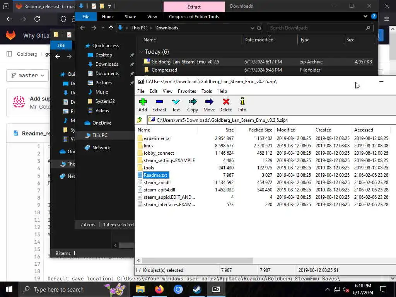The image size is (396, 297).
Task: Open Network in Explorer sidebar
Action: tap(101, 148)
